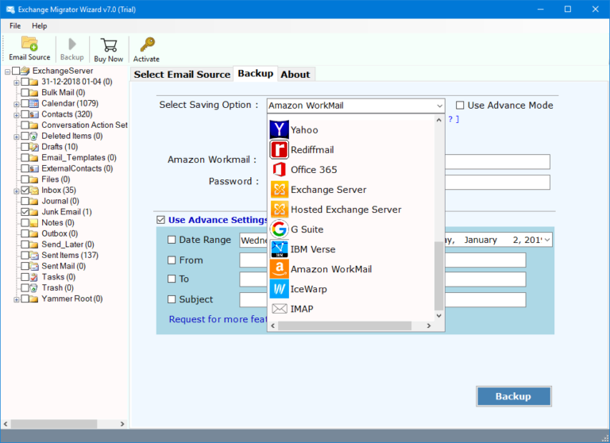Viewport: 610px width, 443px height.
Task: Click the Email Source toolbar icon
Action: click(29, 44)
